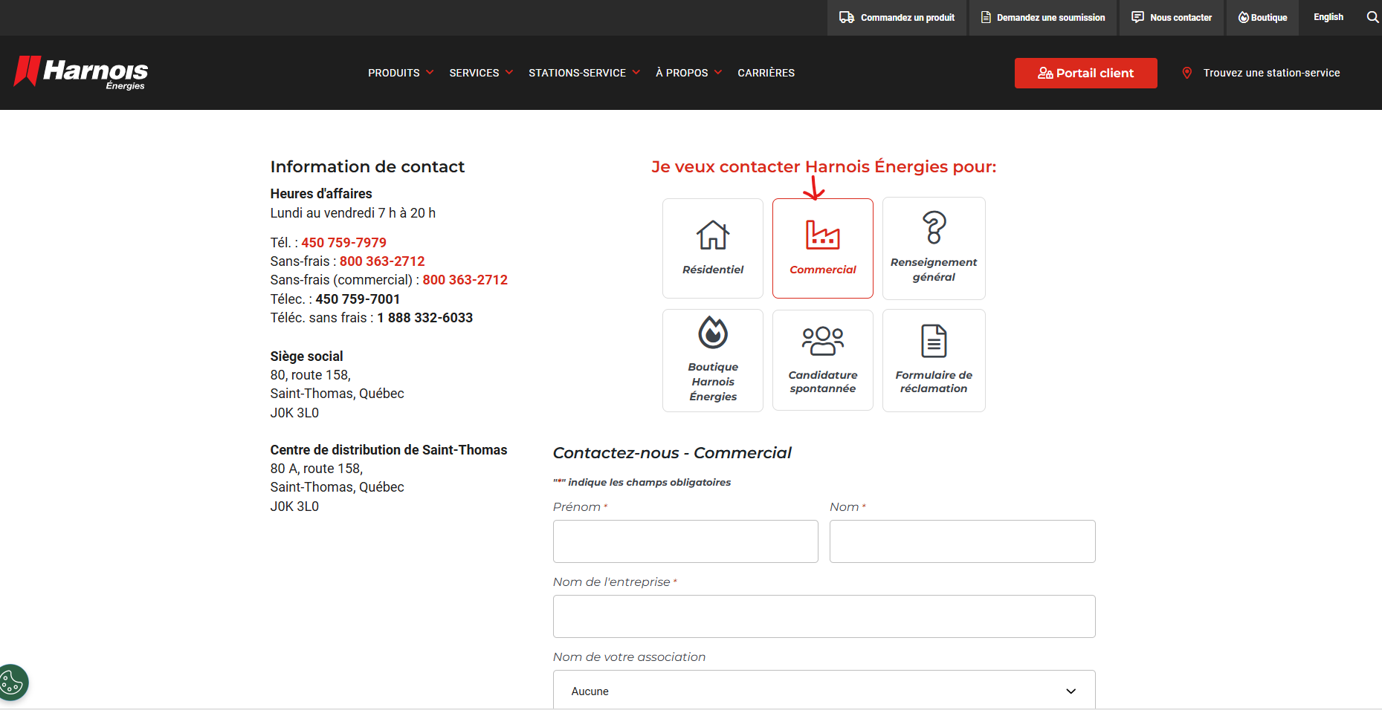The image size is (1382, 710).
Task: Select the Boutique Harnois Énergies flame icon
Action: pos(713,332)
